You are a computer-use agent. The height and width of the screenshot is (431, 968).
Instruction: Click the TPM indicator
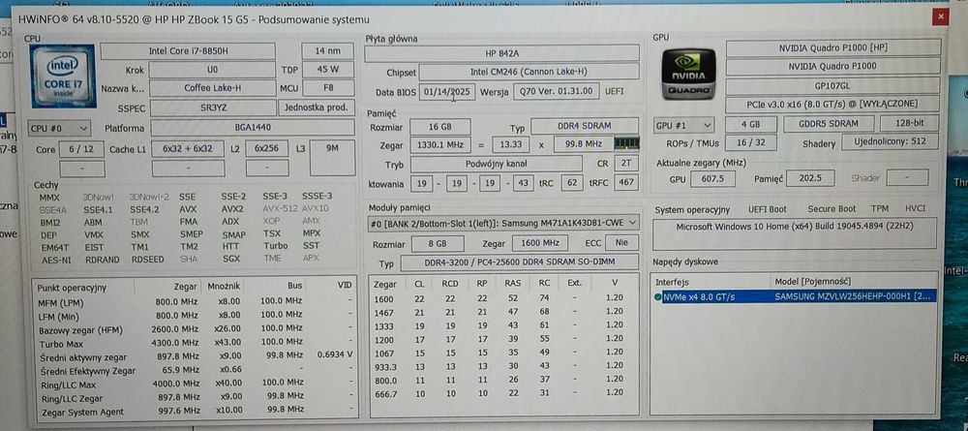pos(880,208)
